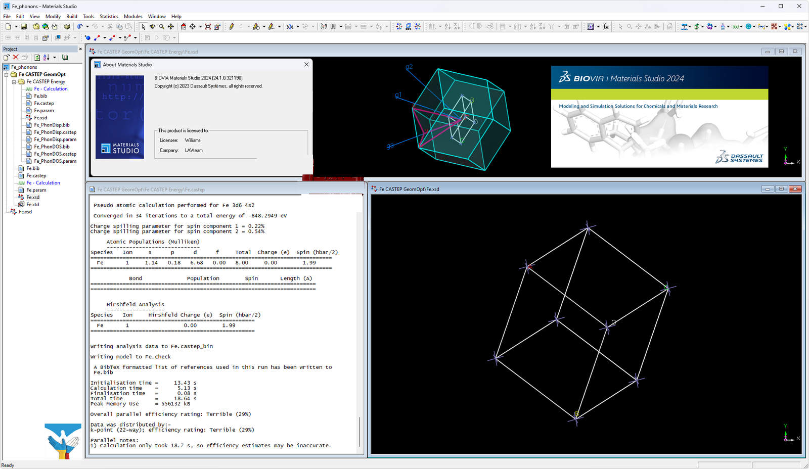The height and width of the screenshot is (469, 809).
Task: Select Fe.xsd under Fe CASTEP Energy
Action: pyautogui.click(x=40, y=118)
